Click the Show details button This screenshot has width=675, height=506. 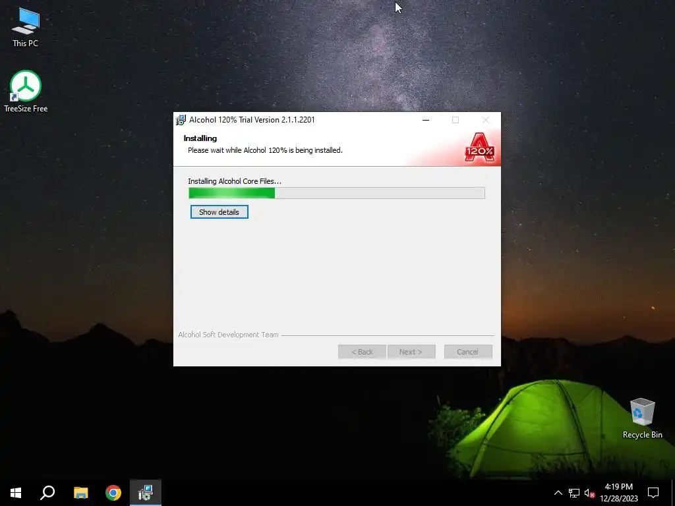(x=219, y=212)
